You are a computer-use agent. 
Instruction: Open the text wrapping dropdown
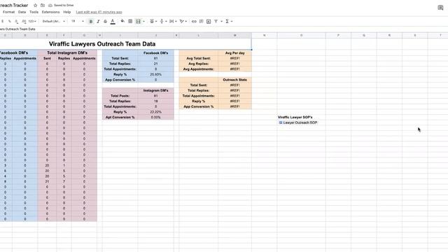click(x=173, y=22)
